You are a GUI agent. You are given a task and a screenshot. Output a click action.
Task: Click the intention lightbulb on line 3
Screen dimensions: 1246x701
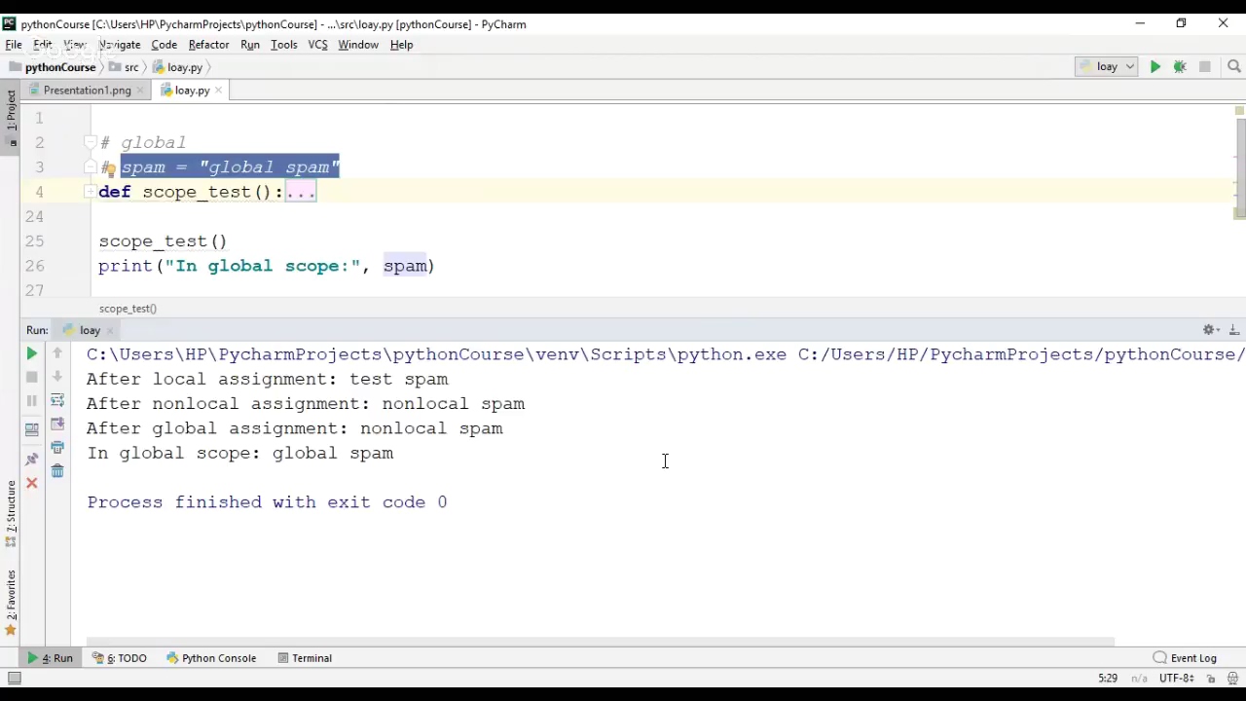(108, 168)
